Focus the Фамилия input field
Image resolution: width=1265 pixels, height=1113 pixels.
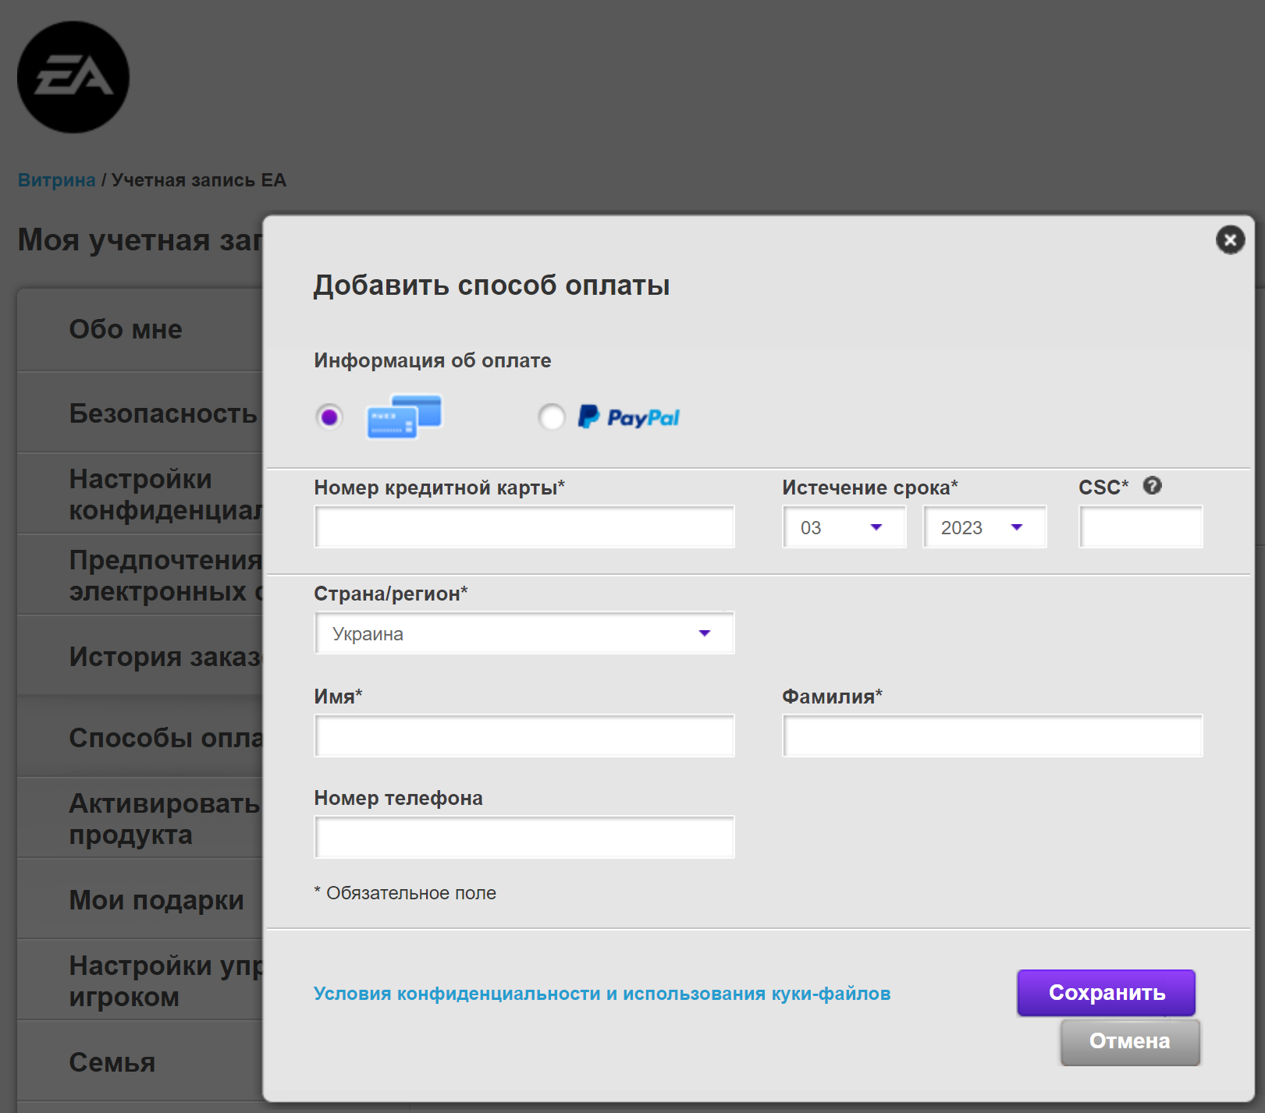[x=993, y=736]
